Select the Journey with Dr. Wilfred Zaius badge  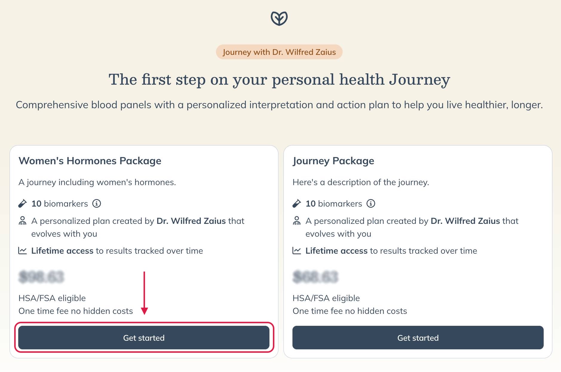pos(279,52)
